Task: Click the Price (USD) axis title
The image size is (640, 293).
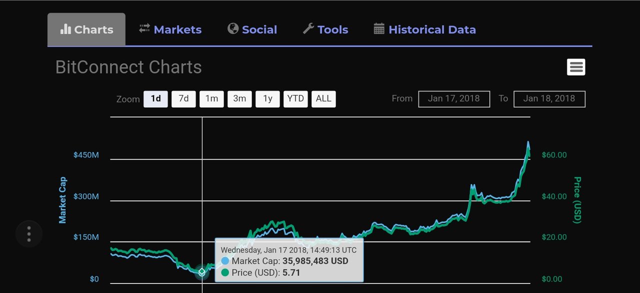Action: 577,200
